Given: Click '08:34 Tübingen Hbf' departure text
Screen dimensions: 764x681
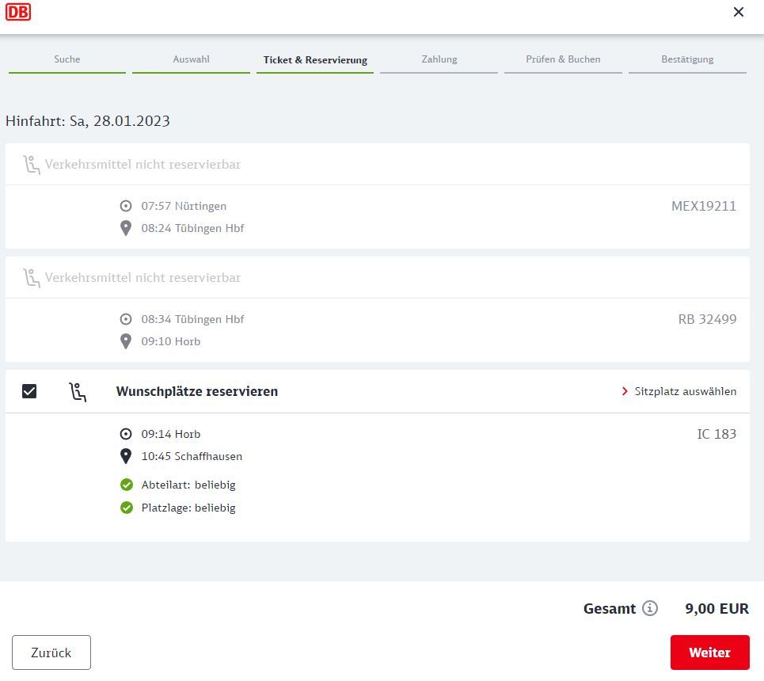Looking at the screenshot, I should point(192,319).
